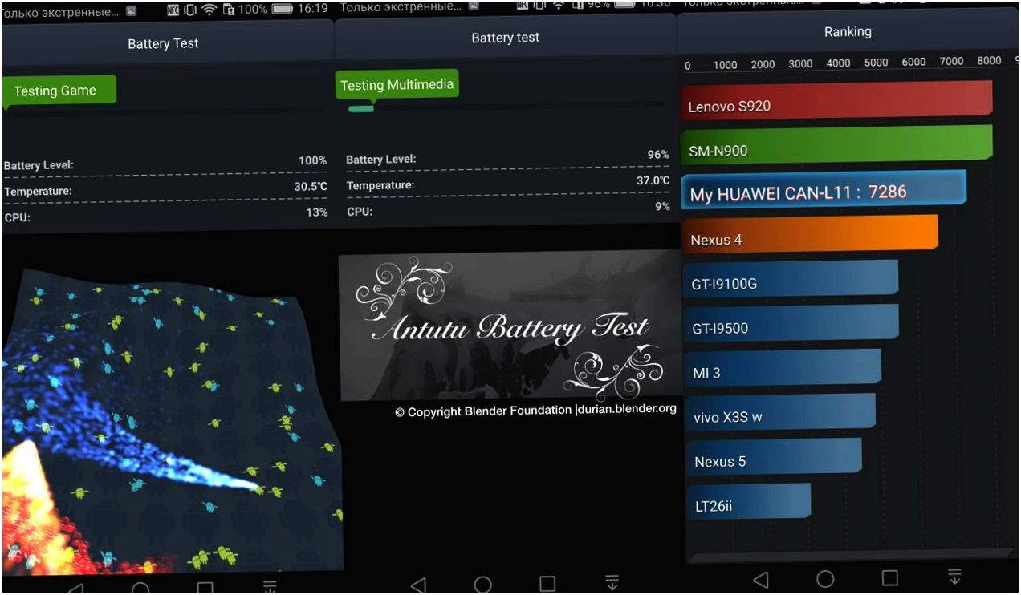Viewport: 1021px width, 595px height.
Task: Tap the Home circle icon on the Ranking screen
Action: click(x=825, y=579)
